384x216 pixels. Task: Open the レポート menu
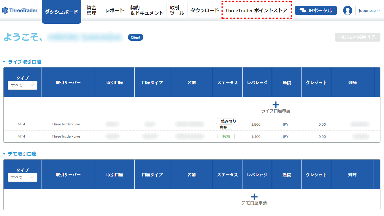point(115,10)
